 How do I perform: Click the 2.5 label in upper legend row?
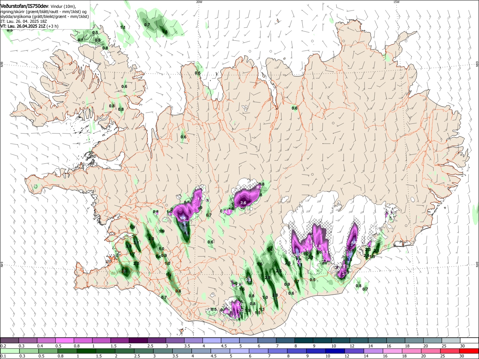(x=150, y=346)
